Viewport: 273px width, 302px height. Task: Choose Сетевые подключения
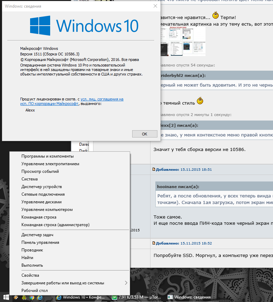[x=70, y=194]
